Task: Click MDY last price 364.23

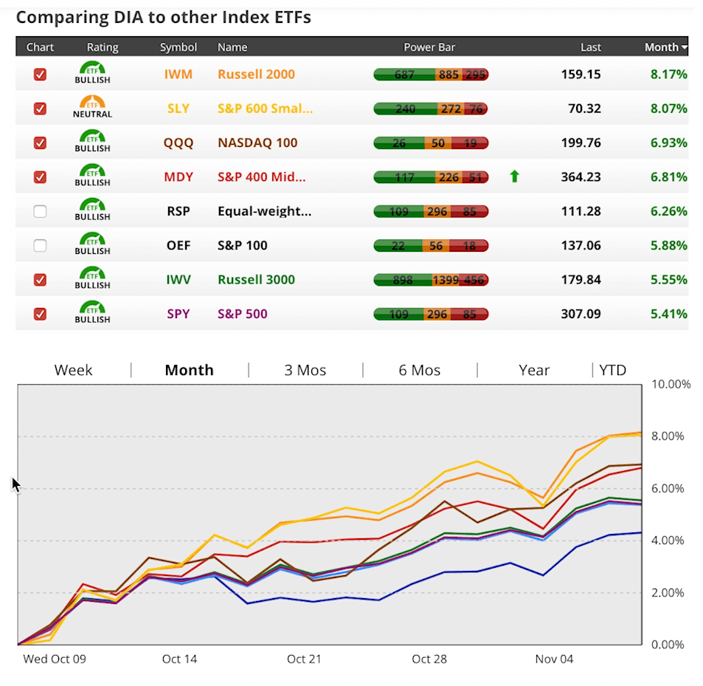Action: tap(581, 176)
